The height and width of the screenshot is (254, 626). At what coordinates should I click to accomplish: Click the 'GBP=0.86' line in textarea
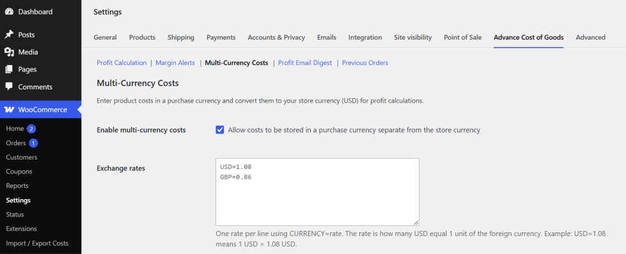(x=235, y=177)
